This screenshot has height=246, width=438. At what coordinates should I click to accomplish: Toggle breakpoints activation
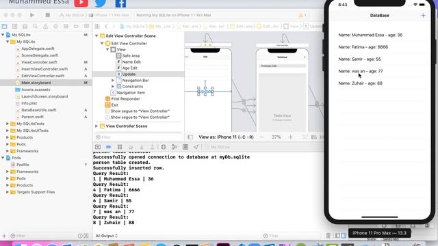click(109, 147)
